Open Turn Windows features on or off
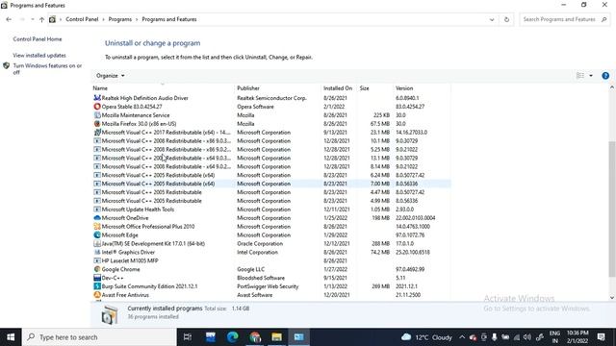The width and height of the screenshot is (616, 346). [x=47, y=68]
